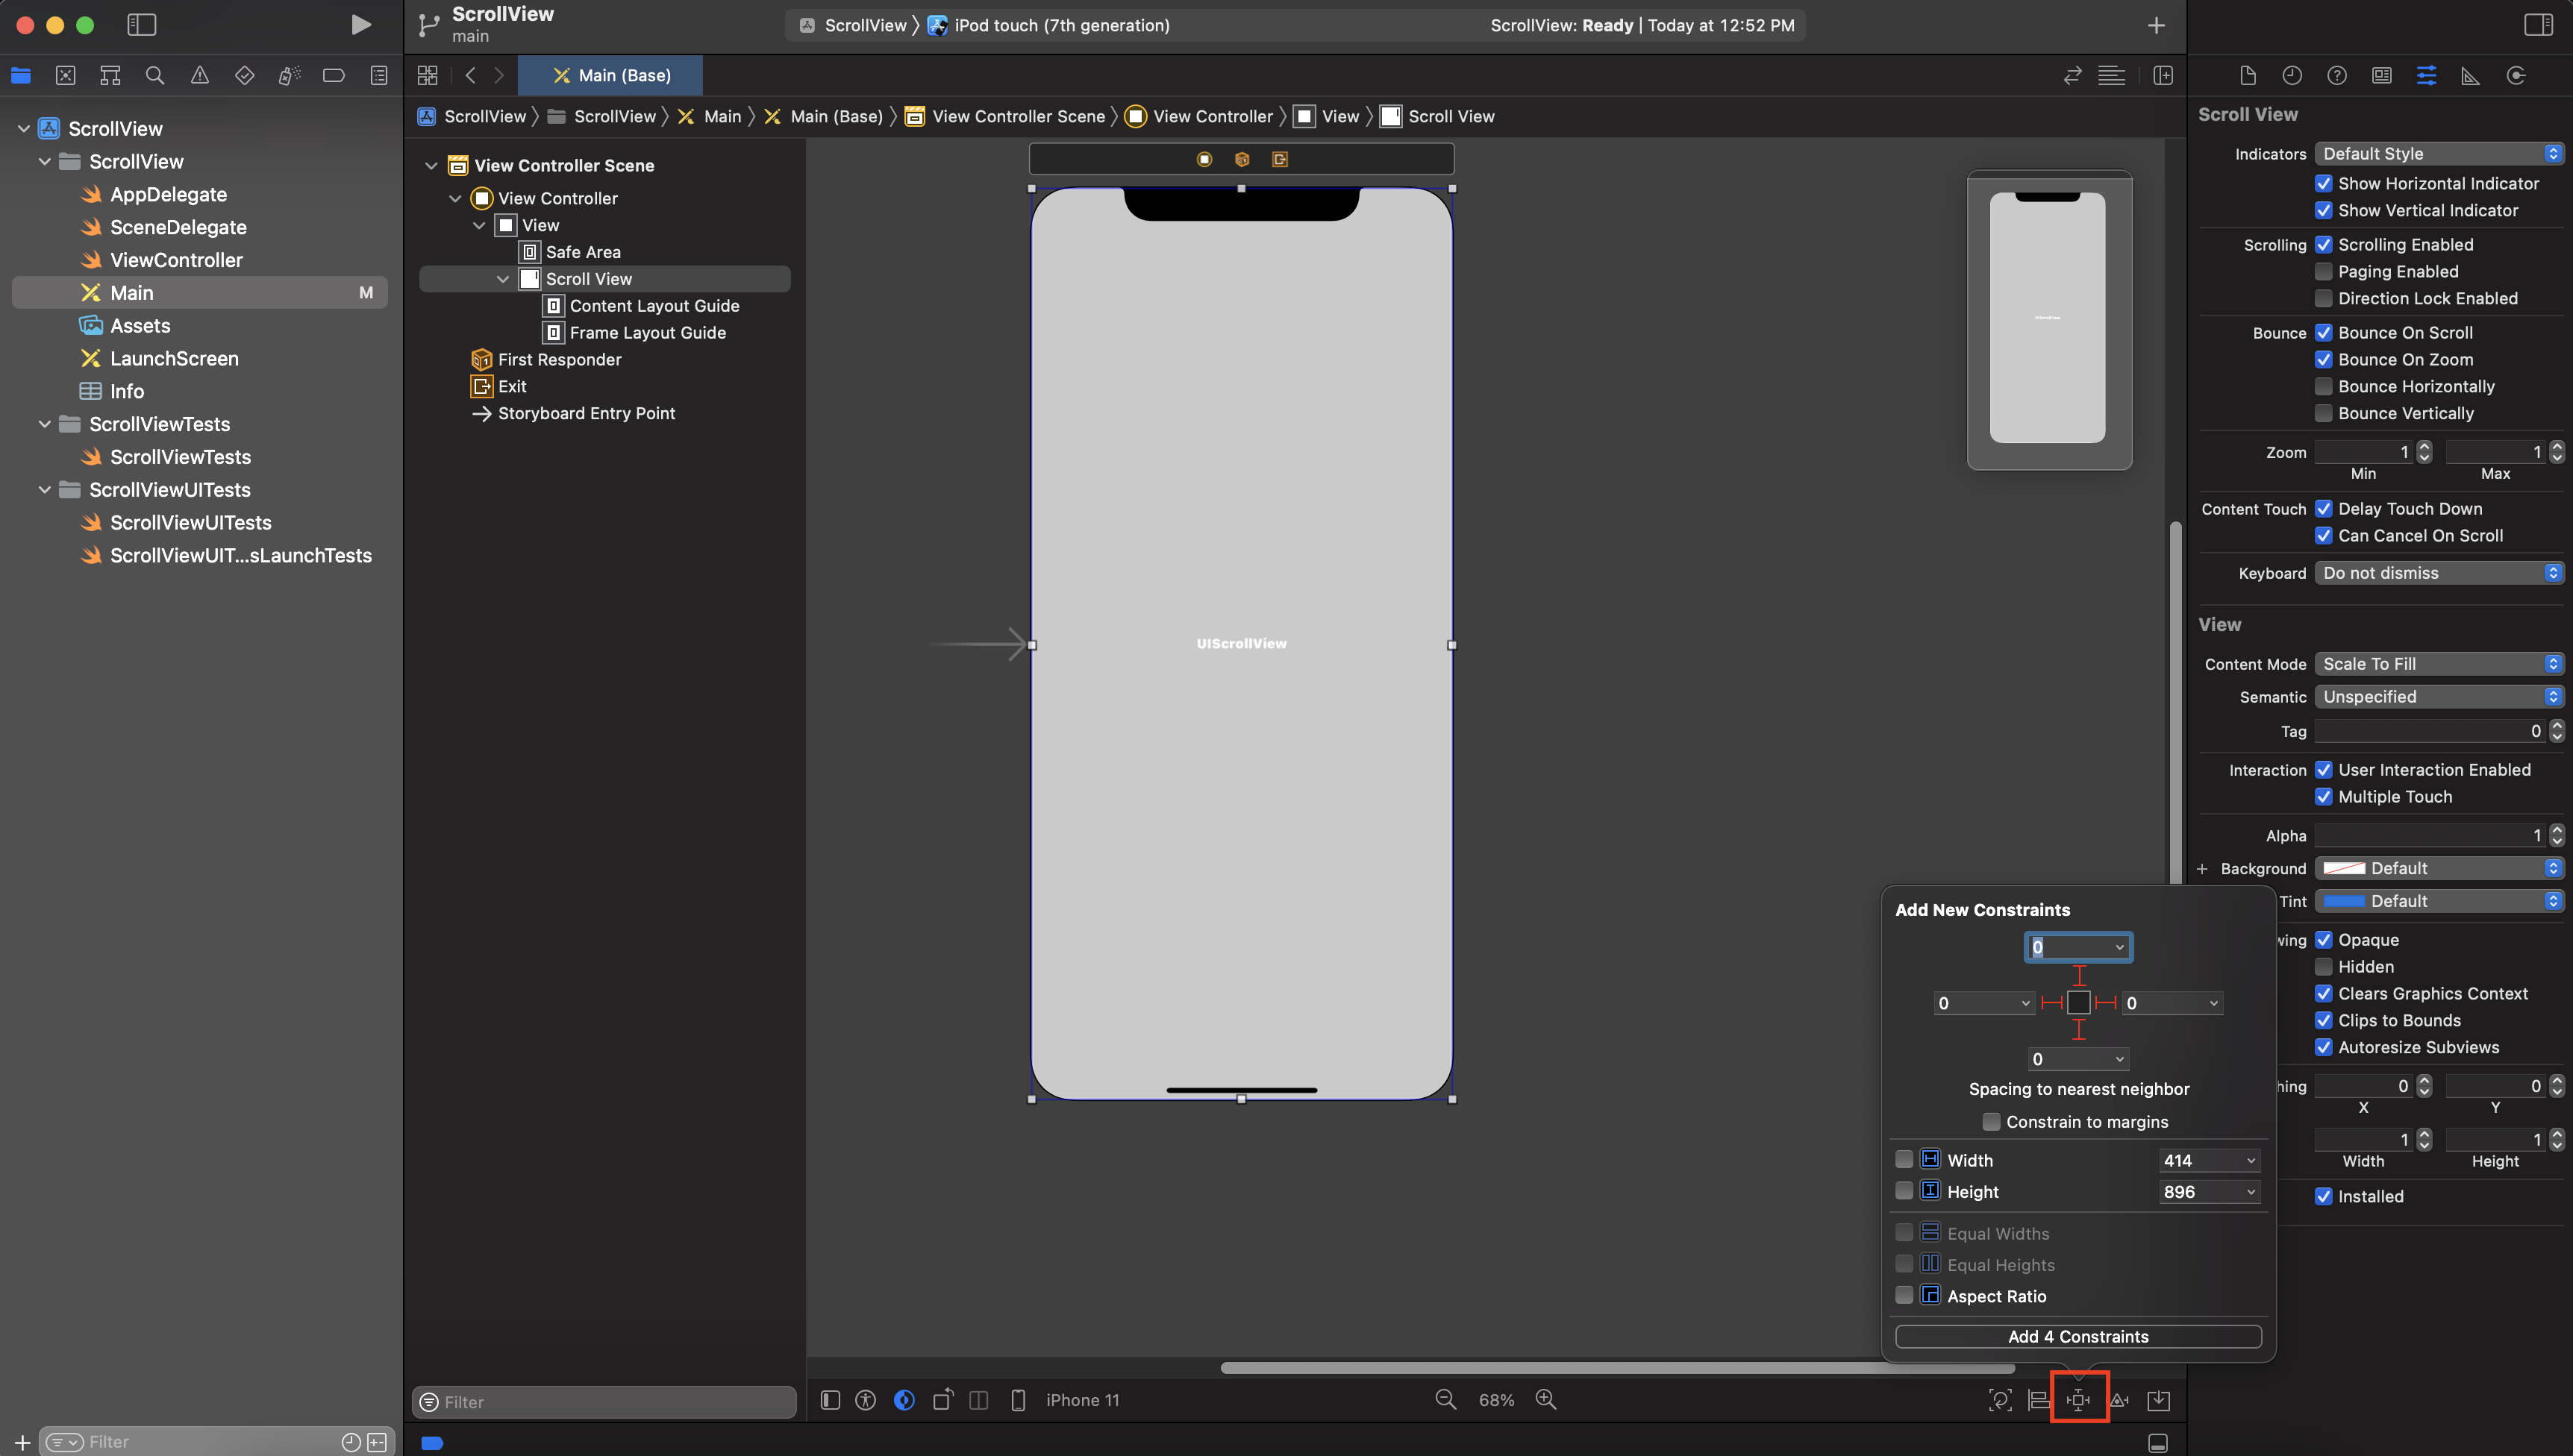Click the zoom in magnifier icon
Screen dimensions: 2573x1456
tap(1545, 1400)
